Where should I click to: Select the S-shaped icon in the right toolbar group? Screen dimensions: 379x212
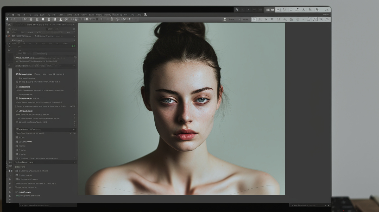266,19
